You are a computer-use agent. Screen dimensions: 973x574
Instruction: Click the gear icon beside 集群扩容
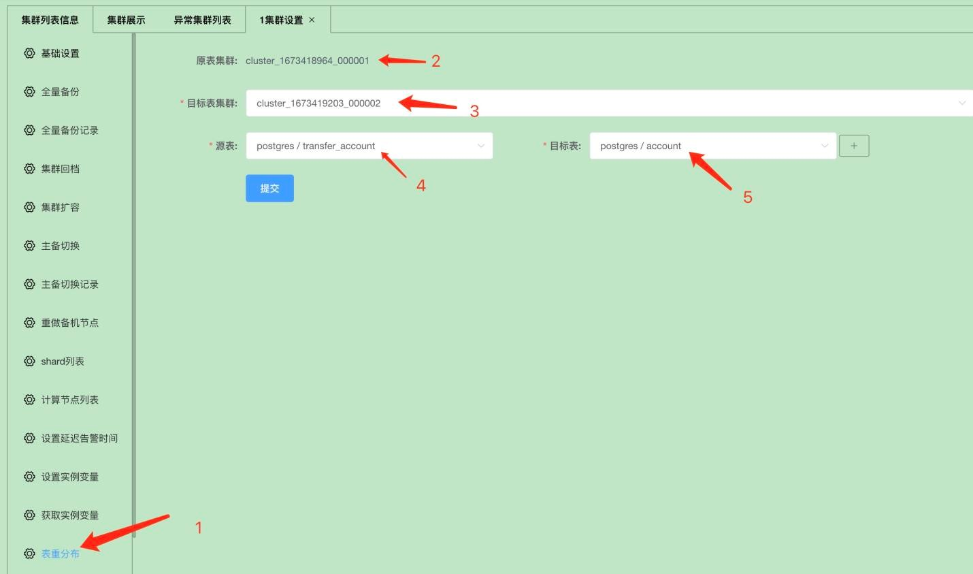pos(29,207)
